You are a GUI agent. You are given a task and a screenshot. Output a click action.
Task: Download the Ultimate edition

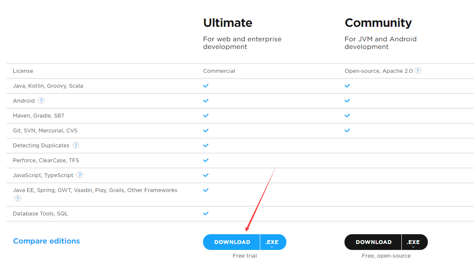coord(232,242)
